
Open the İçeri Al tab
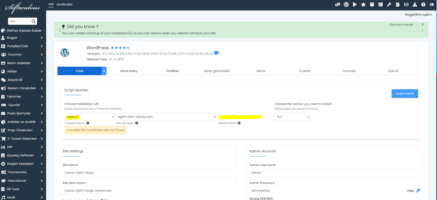point(393,71)
